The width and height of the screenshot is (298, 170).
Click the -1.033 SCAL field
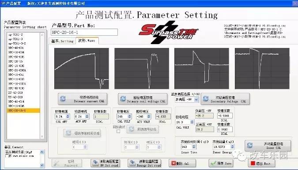[163, 116]
